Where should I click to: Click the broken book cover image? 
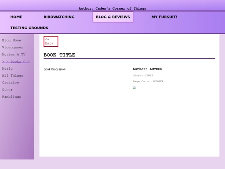(134, 88)
